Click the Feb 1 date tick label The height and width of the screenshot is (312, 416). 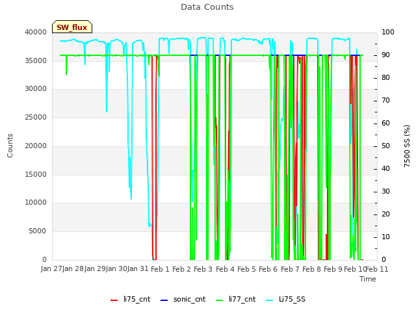160,269
